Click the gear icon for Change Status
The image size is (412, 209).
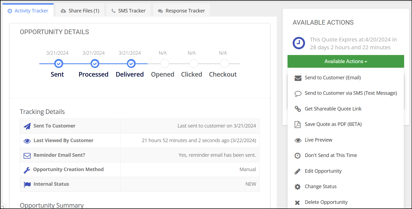tap(298, 187)
